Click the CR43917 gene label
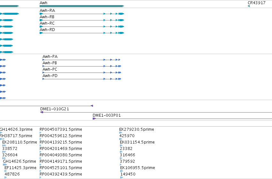272x179 pixels. (x=257, y=3)
